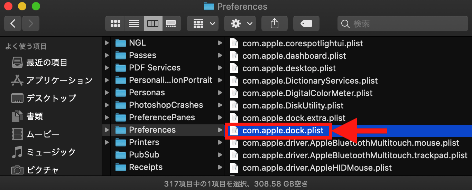This screenshot has width=472, height=190.
Task: Select the PhotoshopCrashes folder
Action: [166, 105]
